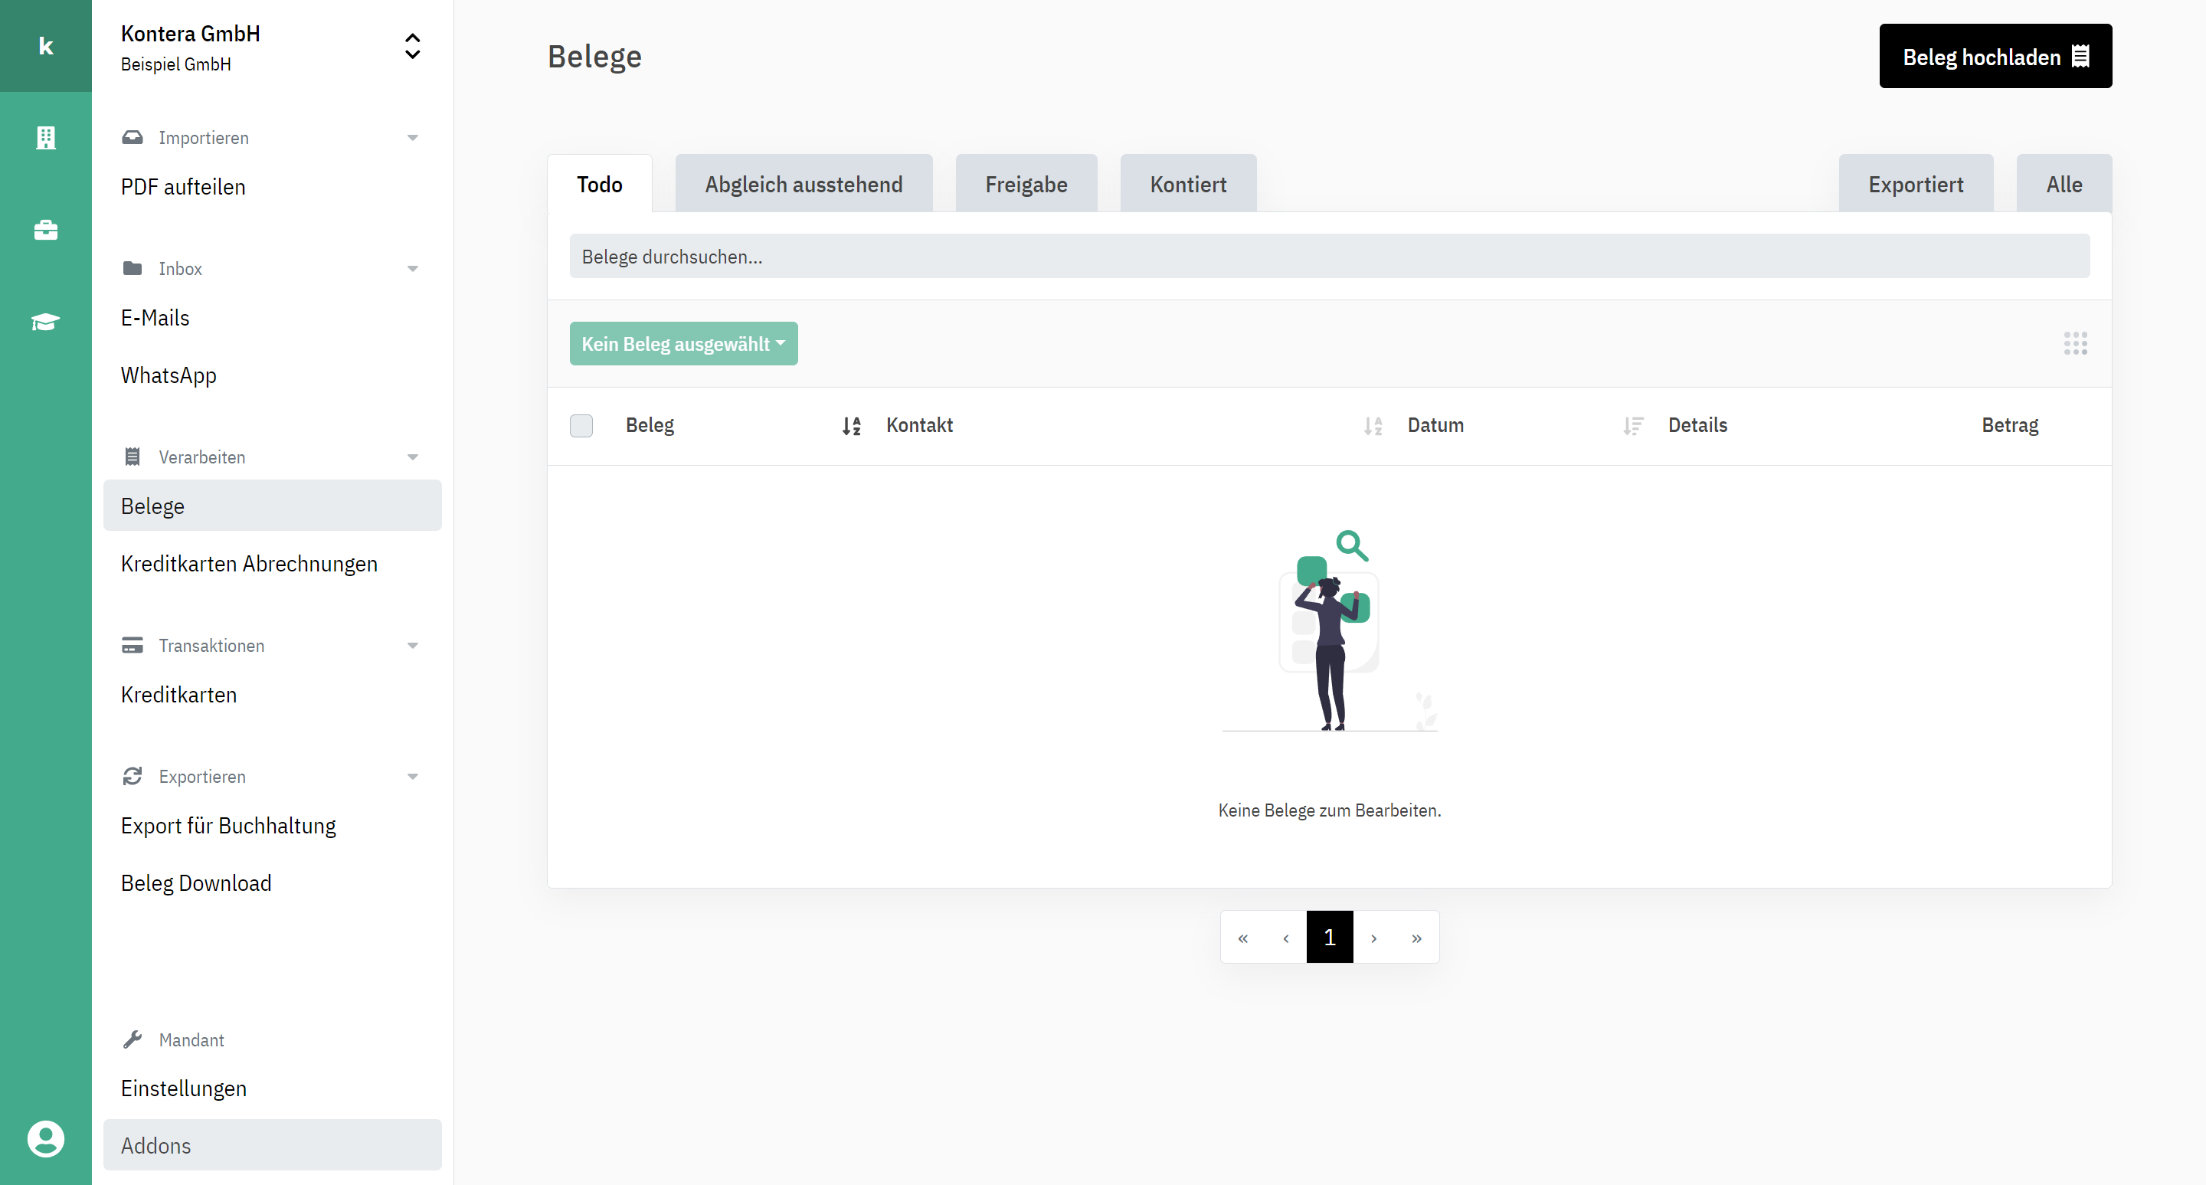Open the building icon in green rail
This screenshot has height=1185, width=2206.
point(45,138)
